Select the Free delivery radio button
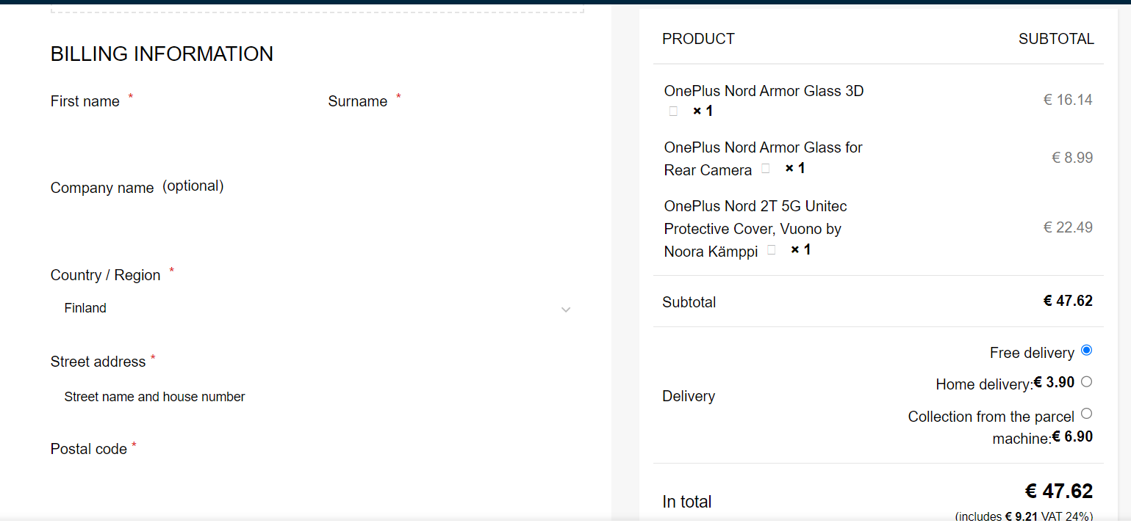Image resolution: width=1131 pixels, height=523 pixels. pyautogui.click(x=1087, y=351)
